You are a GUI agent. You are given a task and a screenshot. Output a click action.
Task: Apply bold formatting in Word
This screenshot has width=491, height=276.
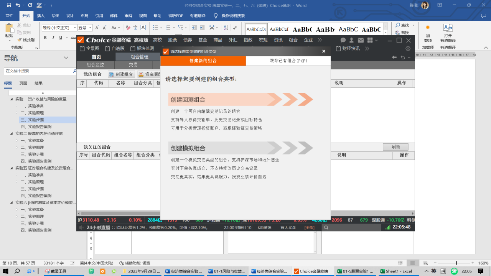45,38
